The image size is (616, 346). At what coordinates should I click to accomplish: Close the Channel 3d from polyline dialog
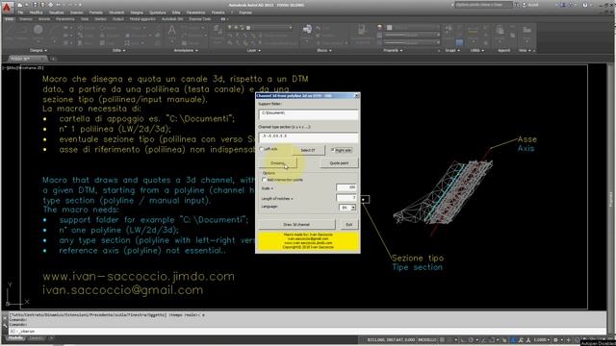click(356, 96)
